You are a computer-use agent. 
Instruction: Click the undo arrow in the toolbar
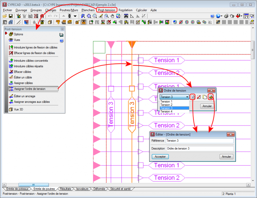(x=50, y=16)
